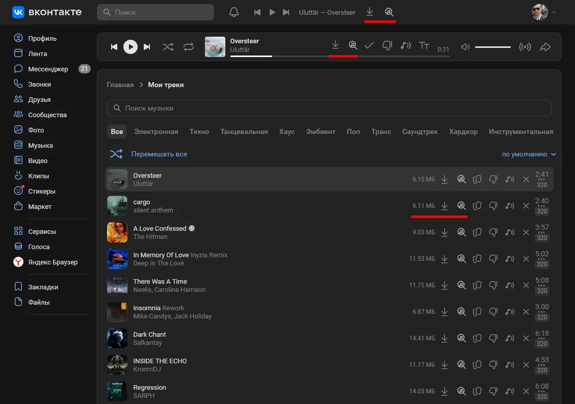Download Oversteer from the player panel

335,45
